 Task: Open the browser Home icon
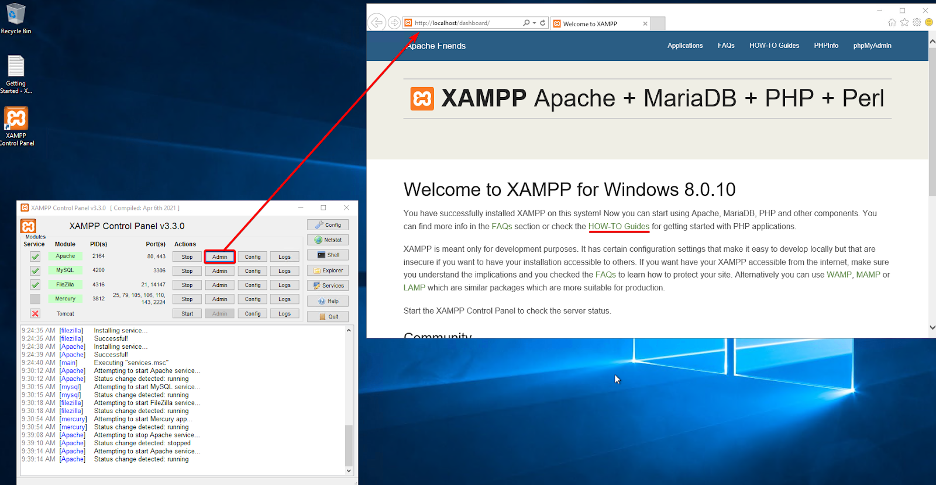click(892, 22)
